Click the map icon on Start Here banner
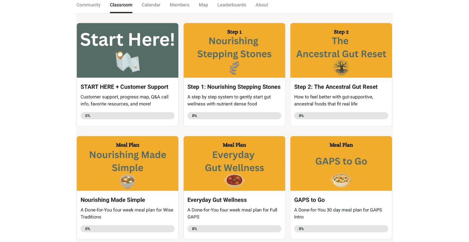The width and height of the screenshot is (469, 242). tap(128, 62)
